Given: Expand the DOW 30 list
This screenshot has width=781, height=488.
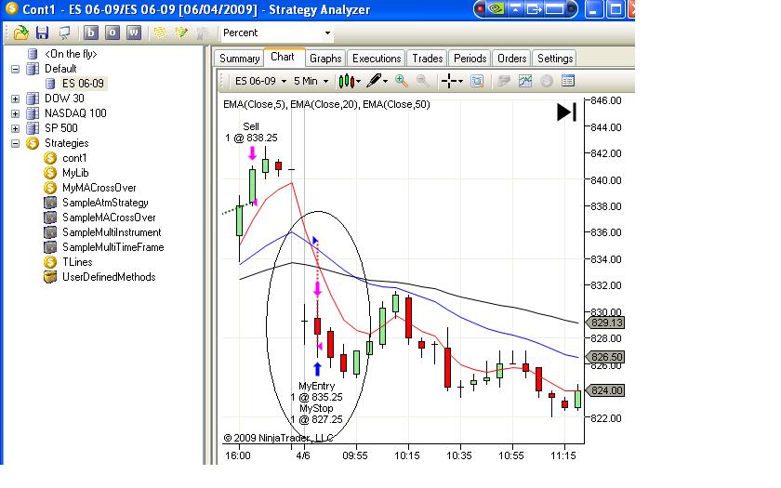Looking at the screenshot, I should click(x=16, y=99).
